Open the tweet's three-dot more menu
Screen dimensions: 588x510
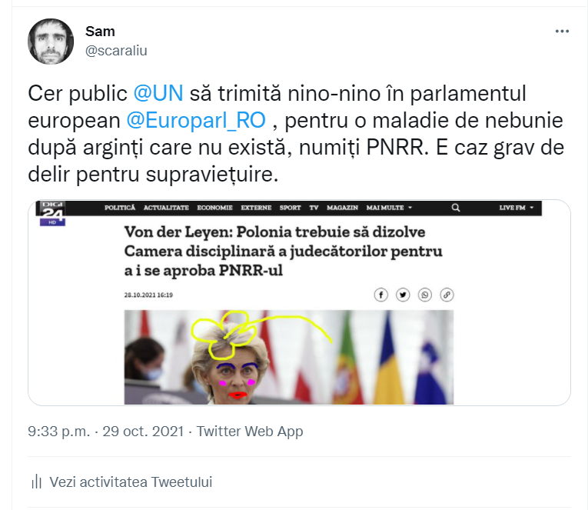562,31
